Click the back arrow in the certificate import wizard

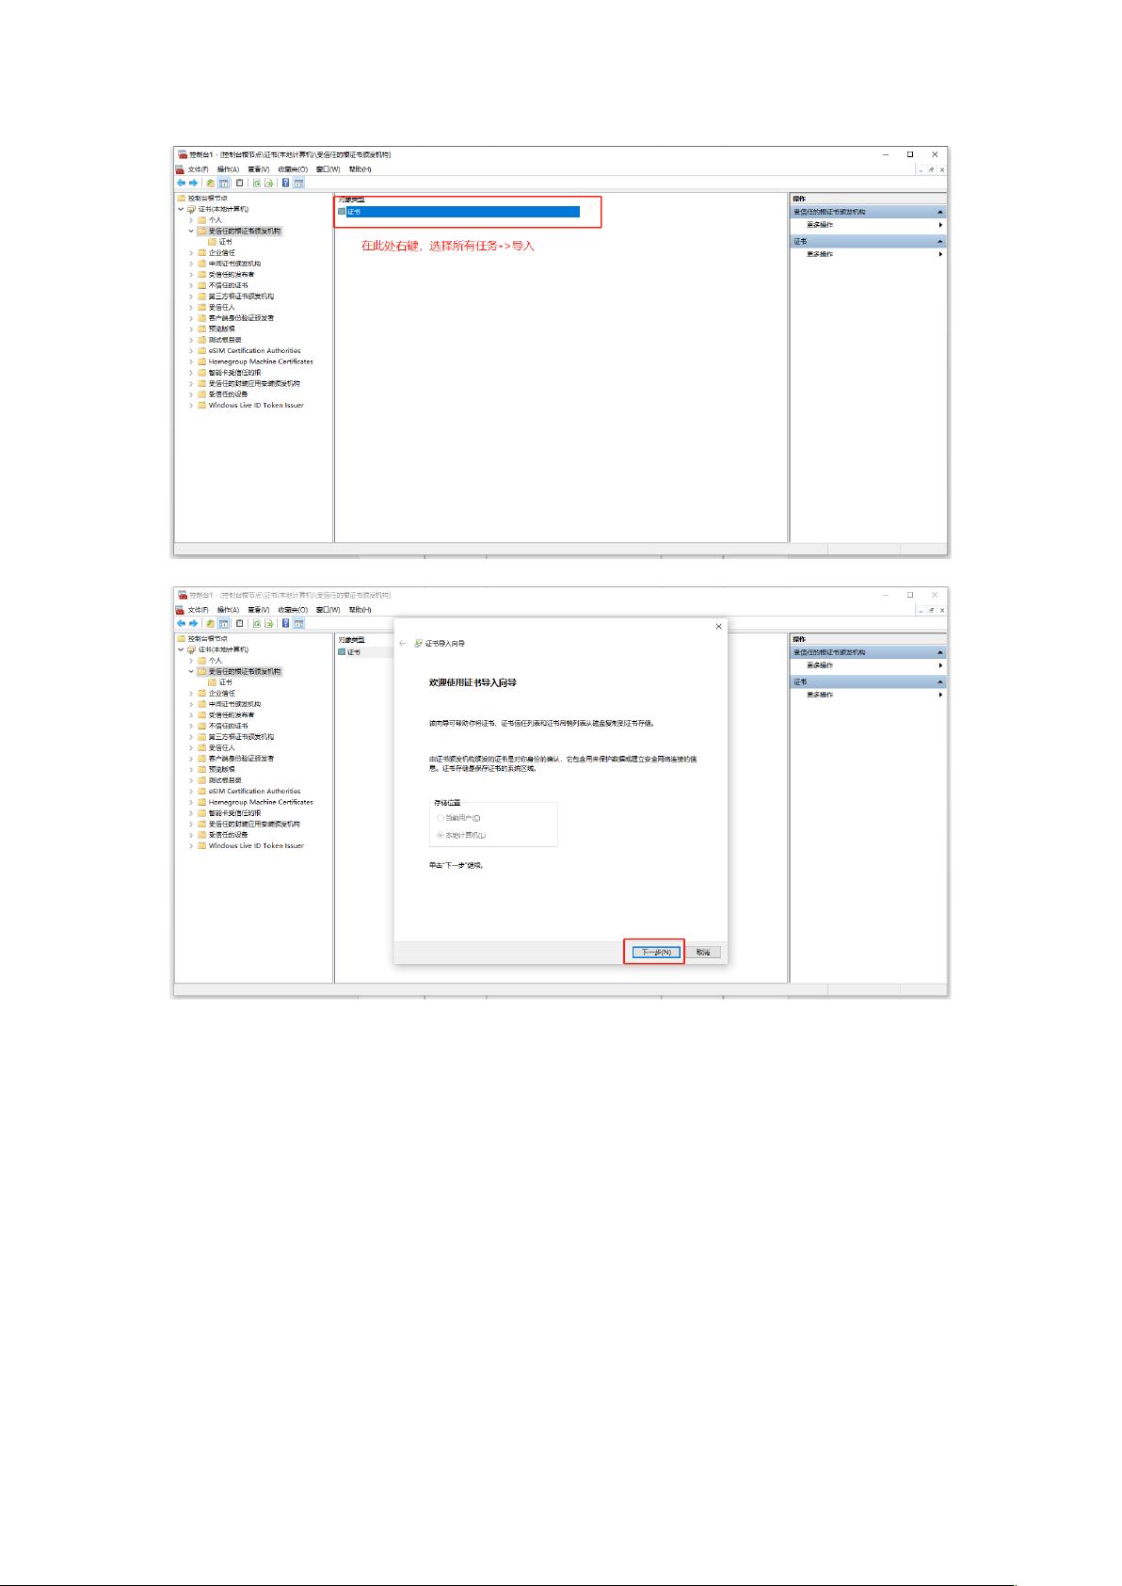click(403, 644)
